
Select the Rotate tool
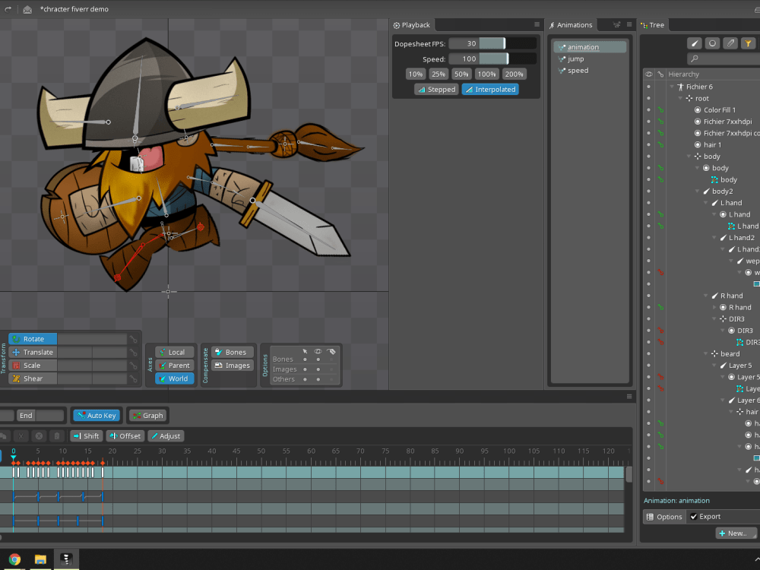coord(31,338)
